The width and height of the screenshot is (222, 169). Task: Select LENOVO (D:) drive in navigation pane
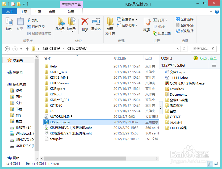pos(23,140)
